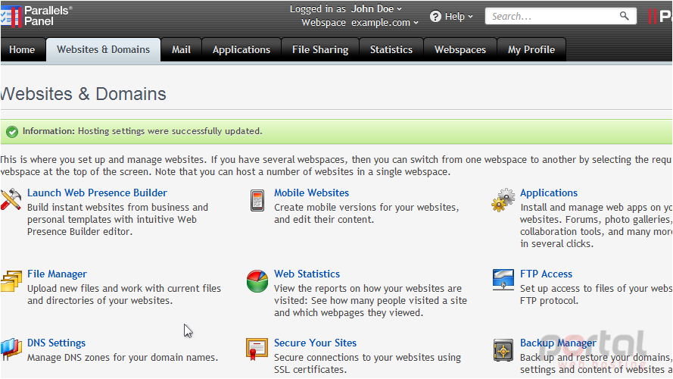Viewport: 673px width, 379px height.
Task: Click the 'Manage DNS zones for your domain names.' text
Action: [x=123, y=358]
